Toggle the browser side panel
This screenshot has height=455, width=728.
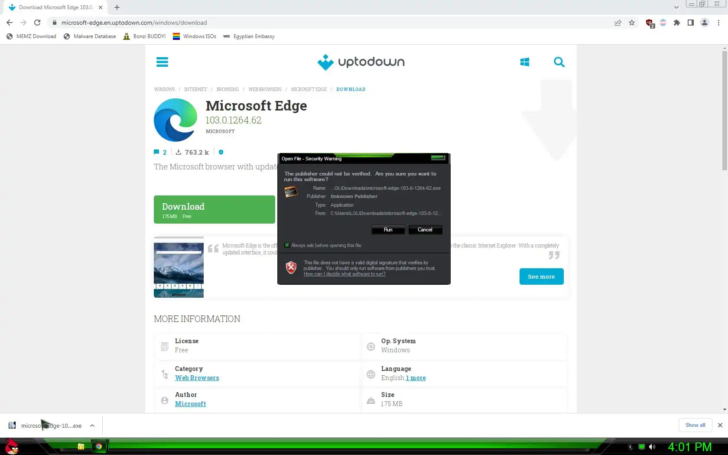click(691, 23)
